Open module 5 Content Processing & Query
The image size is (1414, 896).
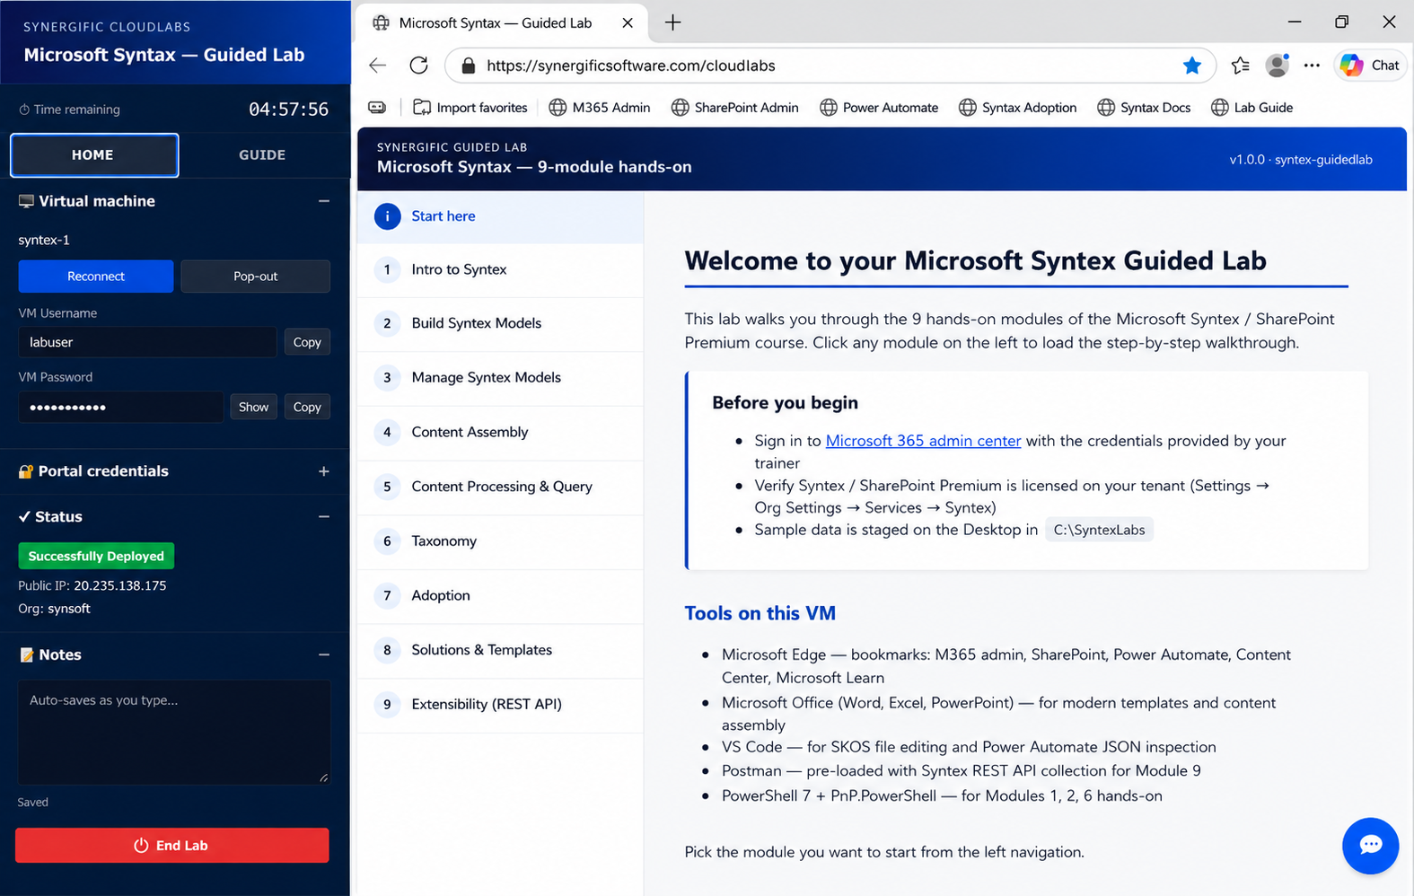(x=500, y=488)
